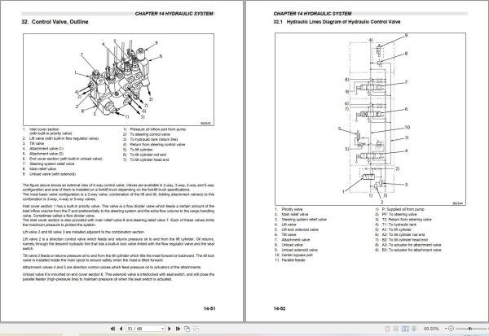Image resolution: width=489 pixels, height=336 pixels.
Task: Click the zoom percentage value 89.93%
Action: (431, 329)
